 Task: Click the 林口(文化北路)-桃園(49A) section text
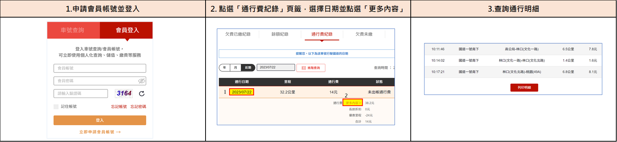coord(522,72)
